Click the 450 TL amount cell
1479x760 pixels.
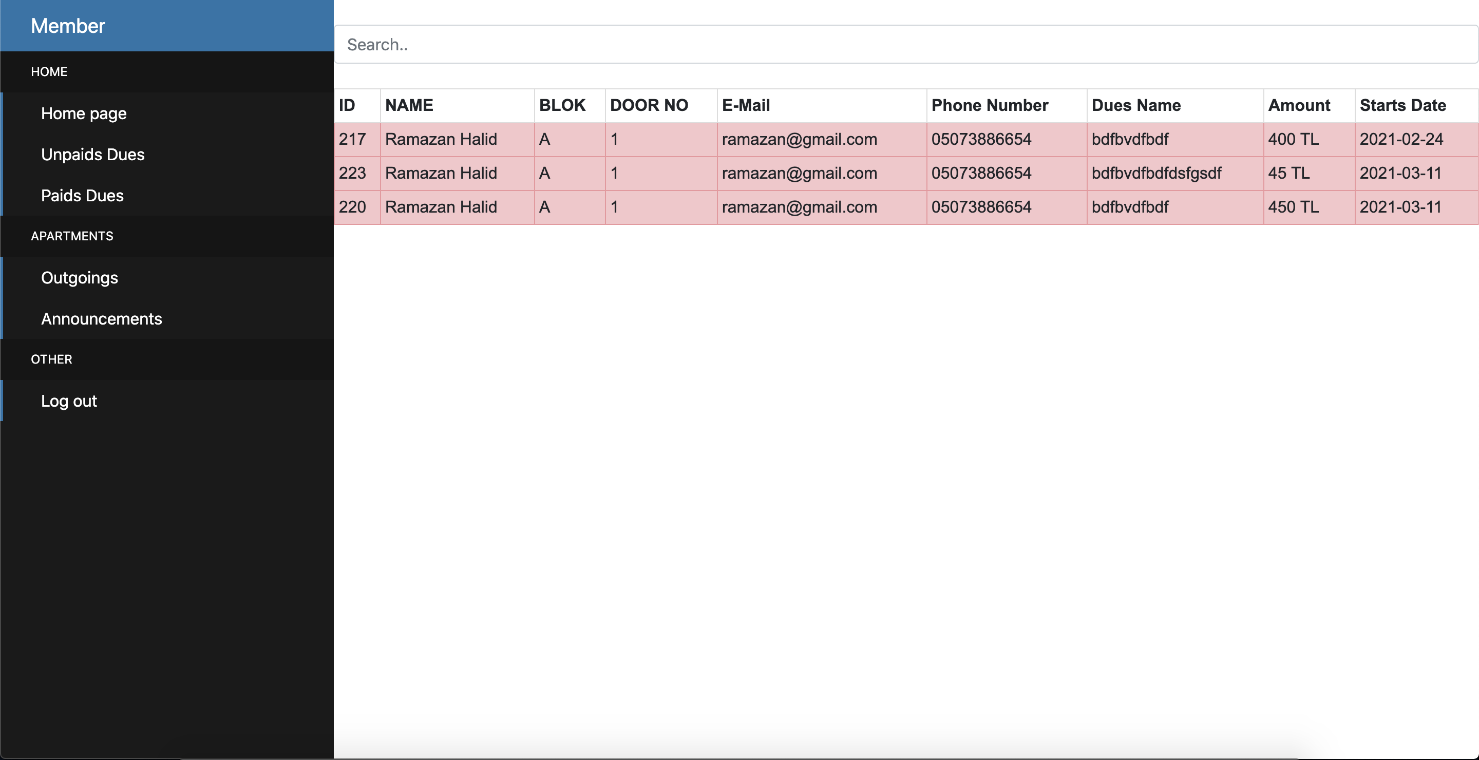1293,206
